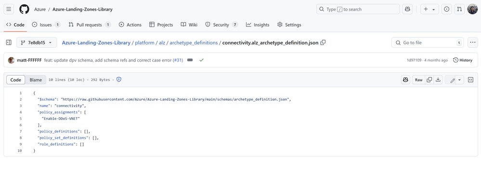Open the Raw file view
The height and width of the screenshot is (185, 481).
point(419,80)
